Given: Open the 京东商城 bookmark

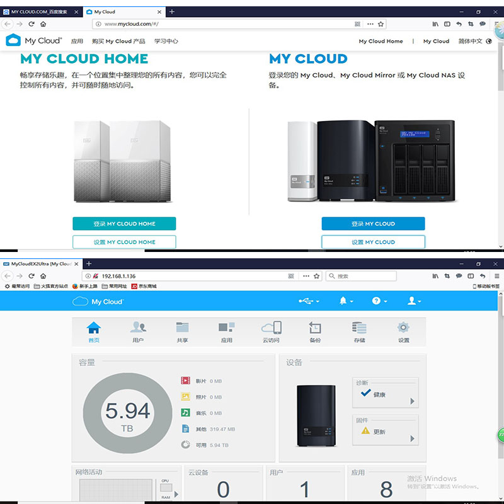Looking at the screenshot, I should tap(144, 286).
